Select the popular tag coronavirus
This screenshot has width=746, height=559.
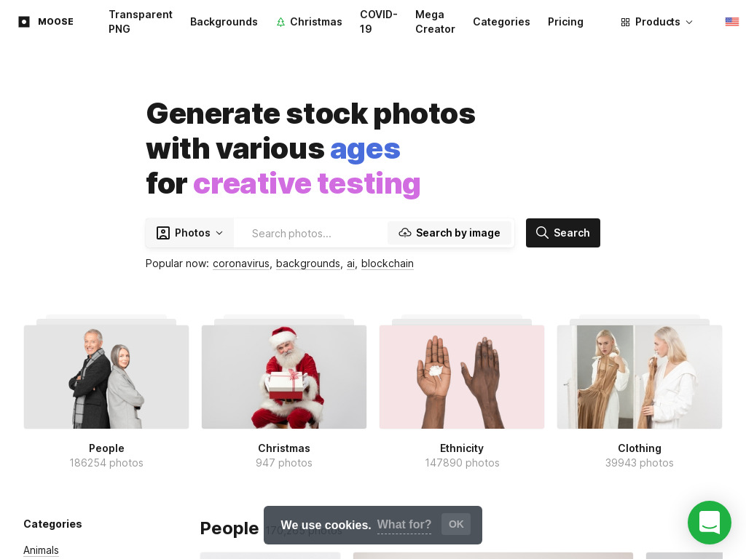[x=240, y=263]
